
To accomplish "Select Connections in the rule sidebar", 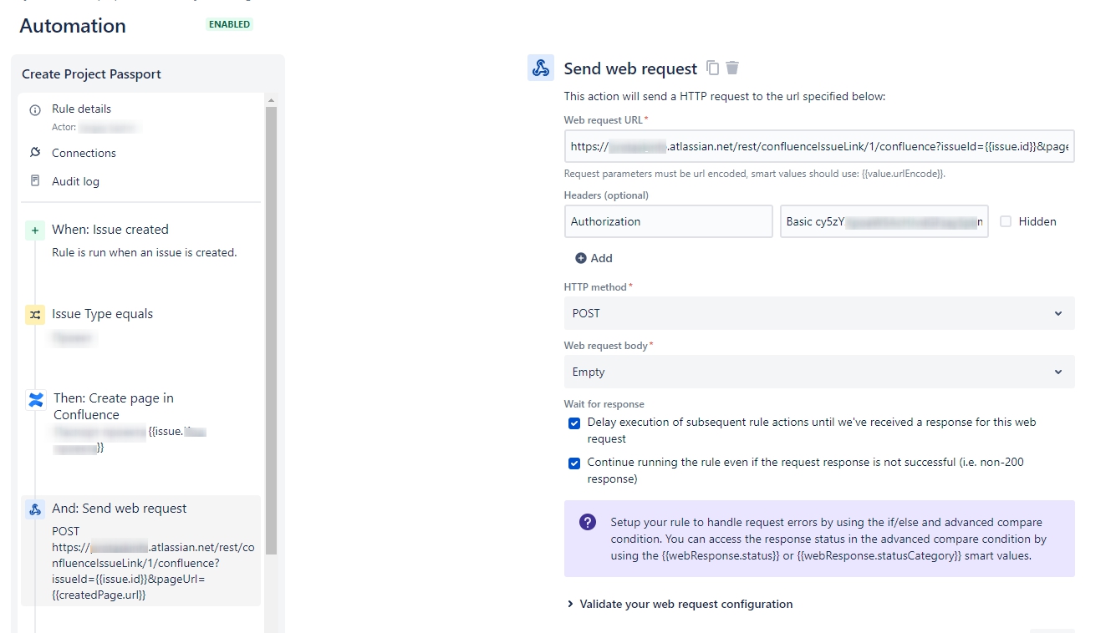I will coord(85,153).
